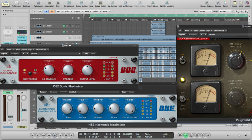Click the Go to Beginning transport button
Image resolution: width=252 pixels, height=140 pixels.
(x=32, y=135)
